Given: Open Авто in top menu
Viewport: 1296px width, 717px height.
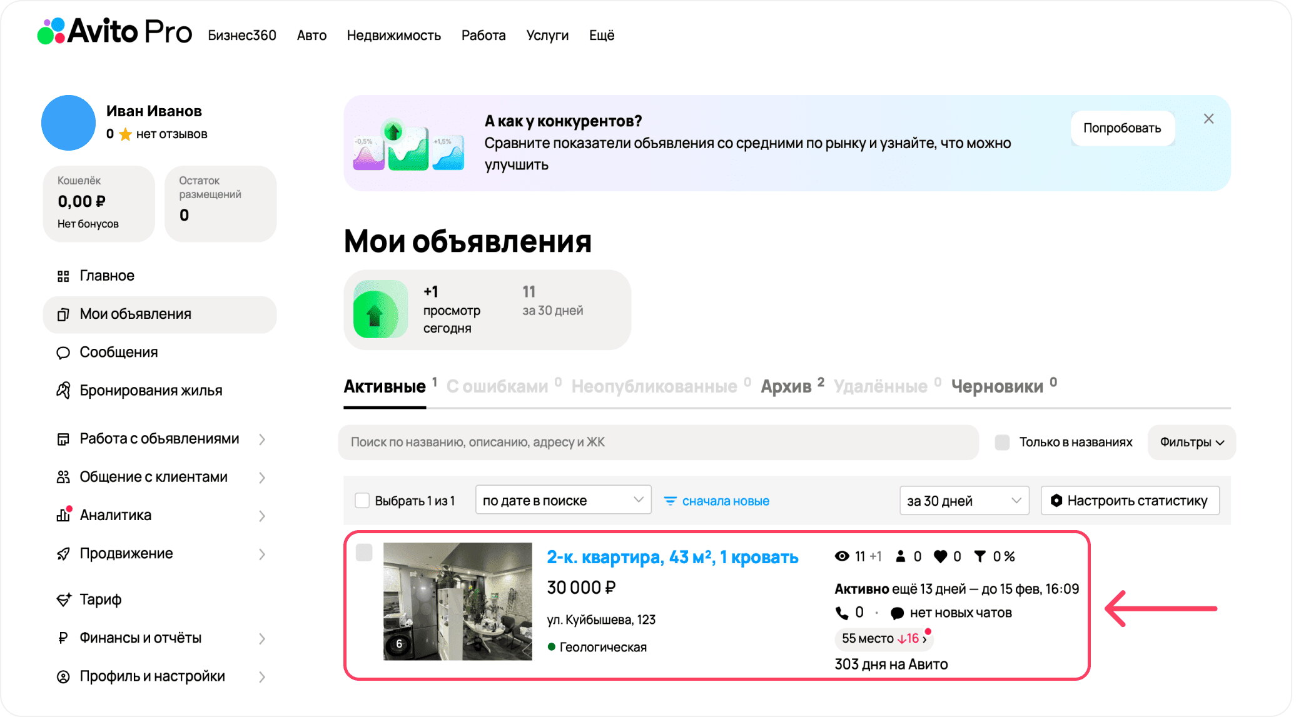Looking at the screenshot, I should pos(311,36).
